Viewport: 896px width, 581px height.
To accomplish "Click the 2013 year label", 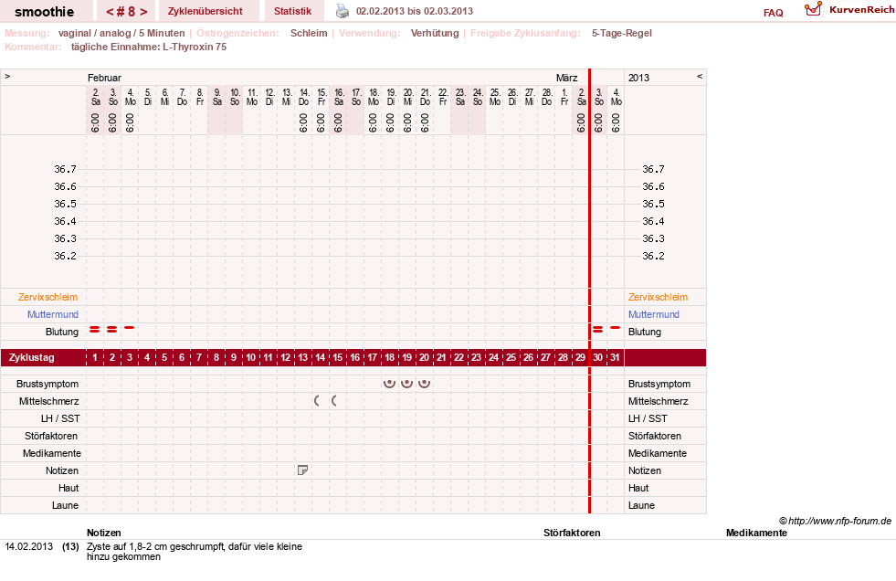I will (x=638, y=78).
